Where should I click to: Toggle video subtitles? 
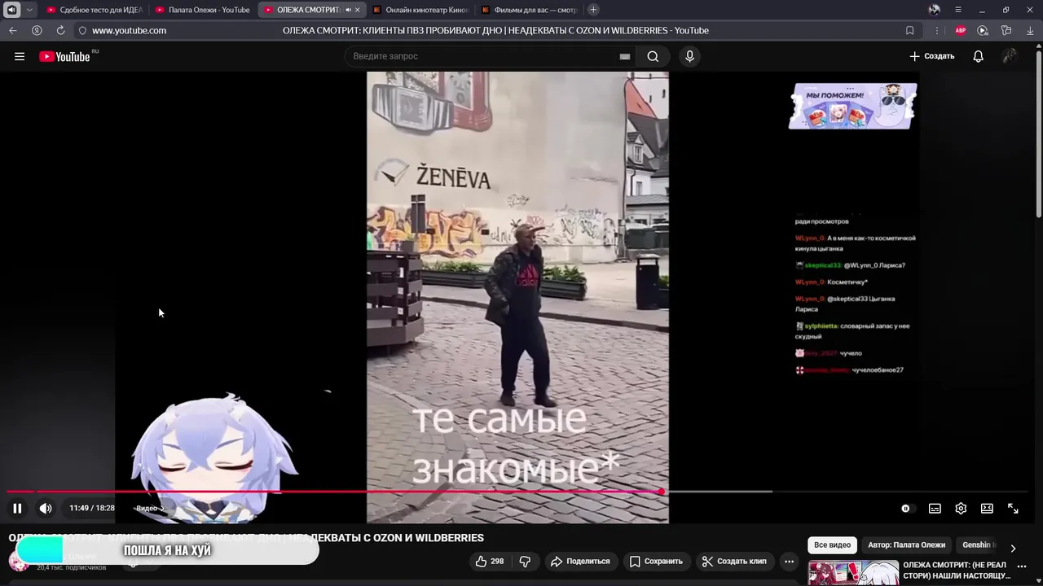point(935,508)
